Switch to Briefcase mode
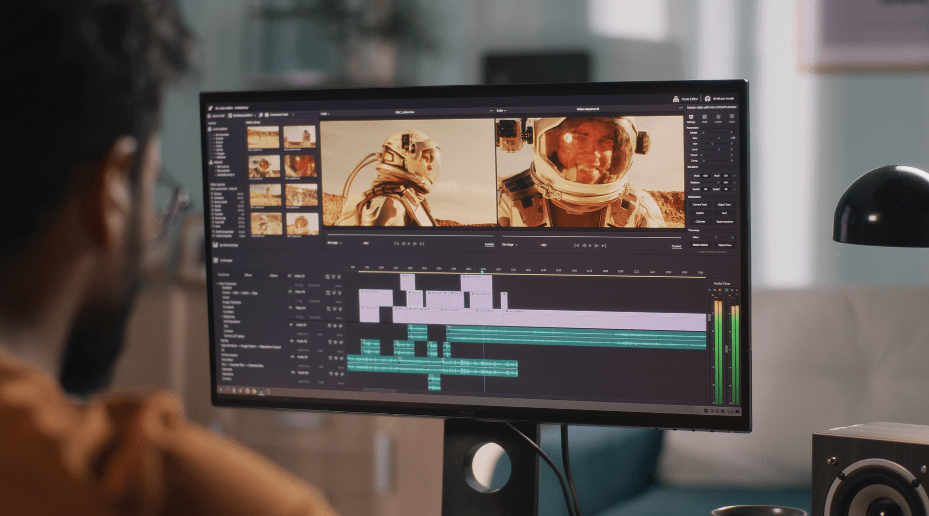The width and height of the screenshot is (929, 516). point(718,99)
